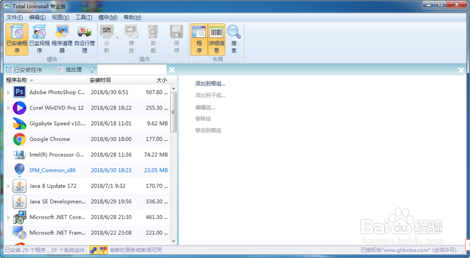470x258 pixels.
Task: Select the Java SE Development row name
Action: pyautogui.click(x=57, y=201)
